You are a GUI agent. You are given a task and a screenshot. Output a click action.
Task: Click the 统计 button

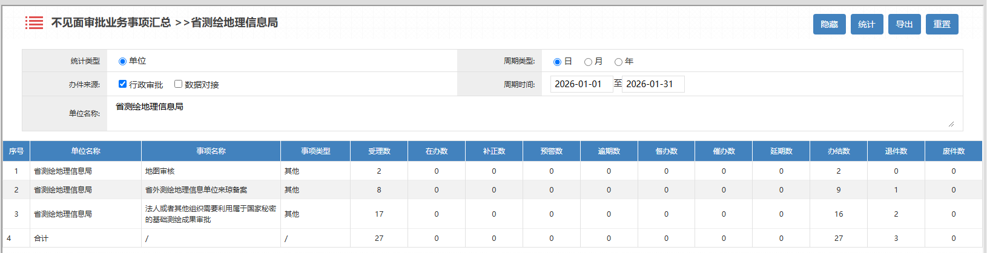(867, 24)
